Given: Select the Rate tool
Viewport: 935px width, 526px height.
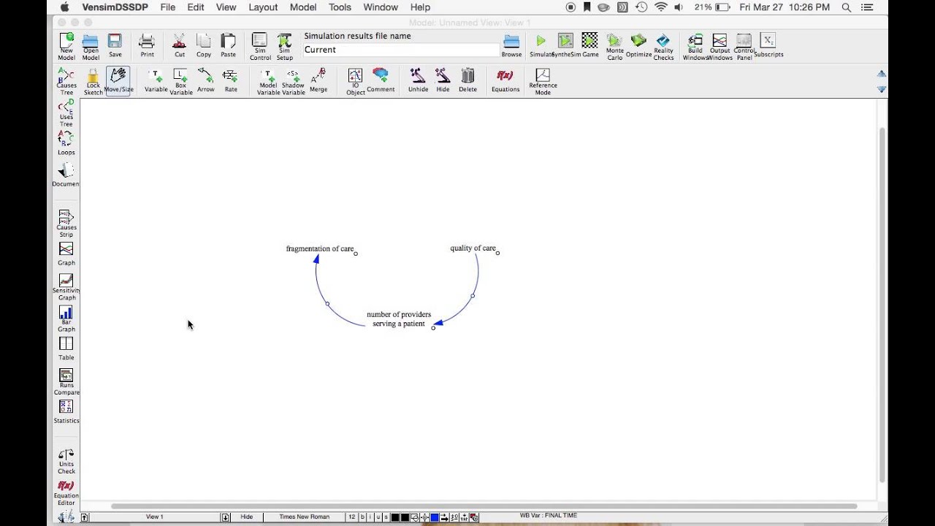Looking at the screenshot, I should (x=231, y=80).
